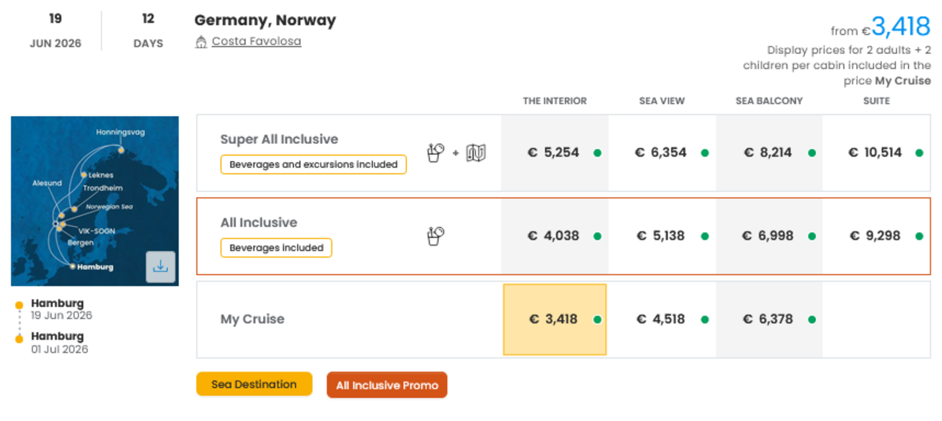The width and height of the screenshot is (942, 421).
Task: Click the Sea Destination button
Action: pos(254,384)
